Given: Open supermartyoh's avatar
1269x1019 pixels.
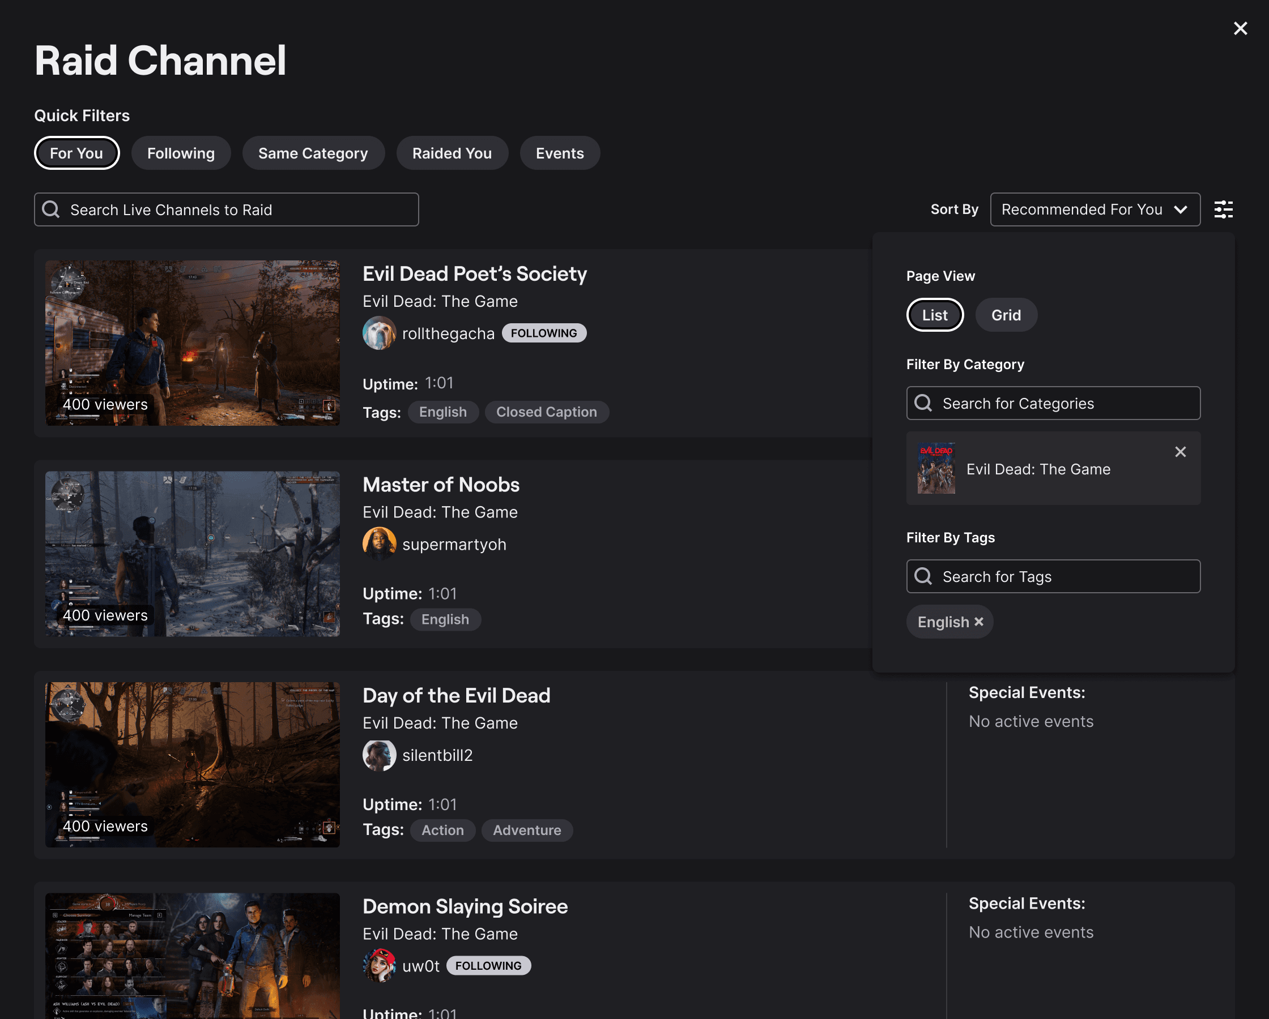Looking at the screenshot, I should pyautogui.click(x=379, y=543).
